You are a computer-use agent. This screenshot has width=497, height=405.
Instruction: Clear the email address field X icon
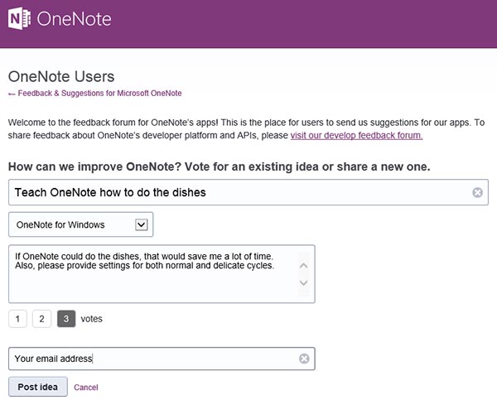click(x=304, y=359)
